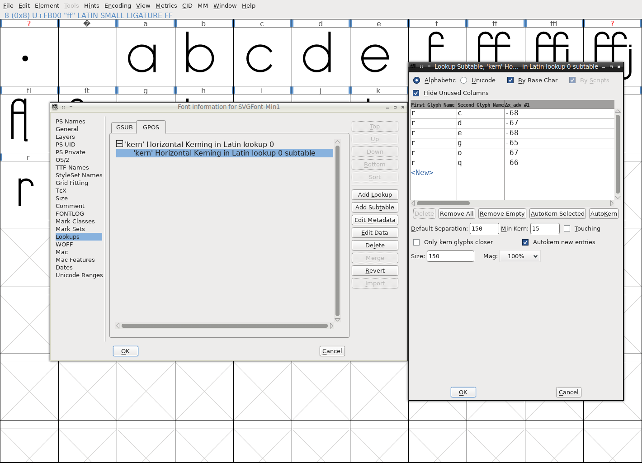This screenshot has height=463, width=642.
Task: Click the Remove All button
Action: point(457,213)
